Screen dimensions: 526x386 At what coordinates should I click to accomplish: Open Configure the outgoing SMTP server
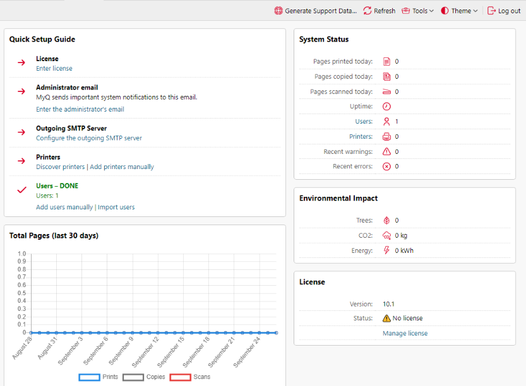point(89,138)
